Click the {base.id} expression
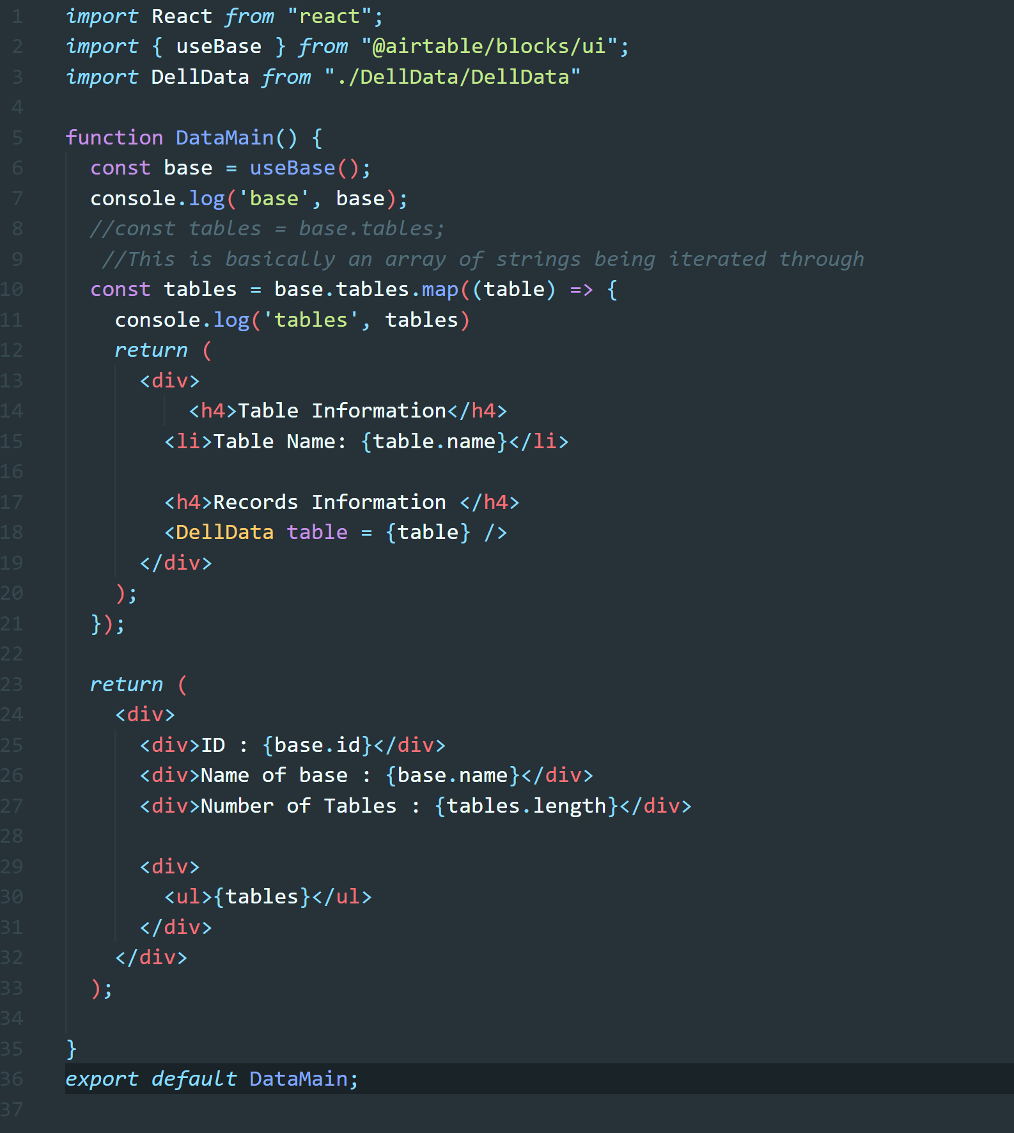Image resolution: width=1014 pixels, height=1133 pixels. coord(317,745)
